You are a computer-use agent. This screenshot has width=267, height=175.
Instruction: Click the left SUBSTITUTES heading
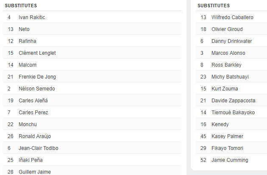coord(21,6)
